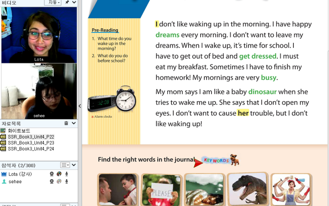Select participant Lota (강사)
This screenshot has height=206, width=329.
(x=20, y=174)
